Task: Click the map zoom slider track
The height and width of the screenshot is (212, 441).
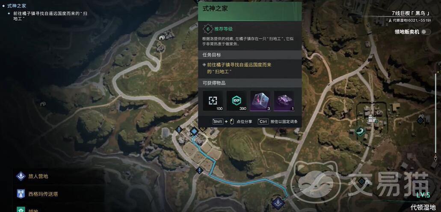Action: [x=436, y=112]
